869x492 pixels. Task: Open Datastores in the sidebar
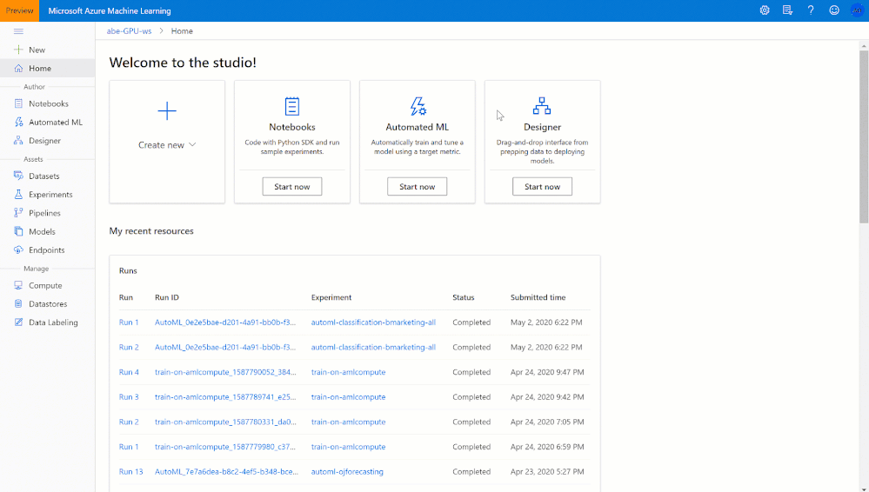48,303
